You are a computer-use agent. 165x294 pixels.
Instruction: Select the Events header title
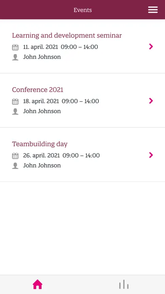click(x=82, y=10)
